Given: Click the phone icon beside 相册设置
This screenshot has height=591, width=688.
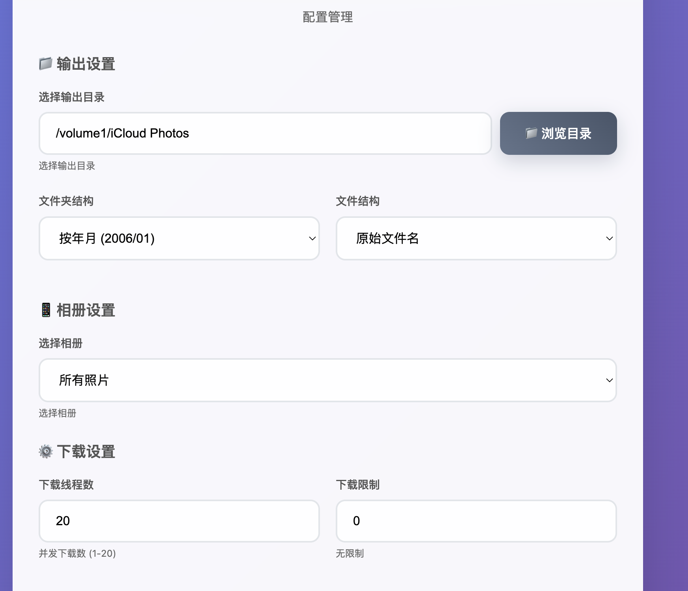Looking at the screenshot, I should pyautogui.click(x=46, y=310).
